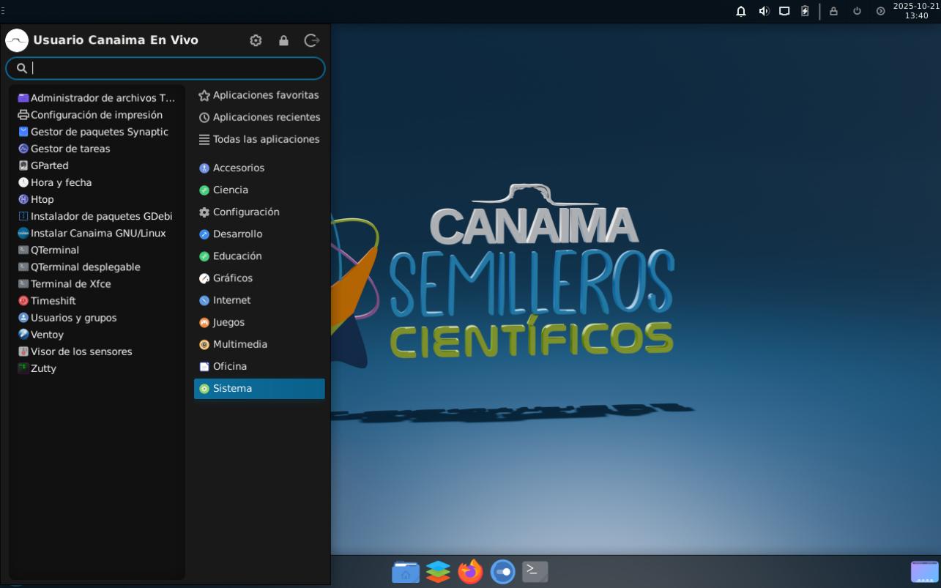This screenshot has width=941, height=588.
Task: Show Todas las aplicaciones list
Action: [266, 139]
